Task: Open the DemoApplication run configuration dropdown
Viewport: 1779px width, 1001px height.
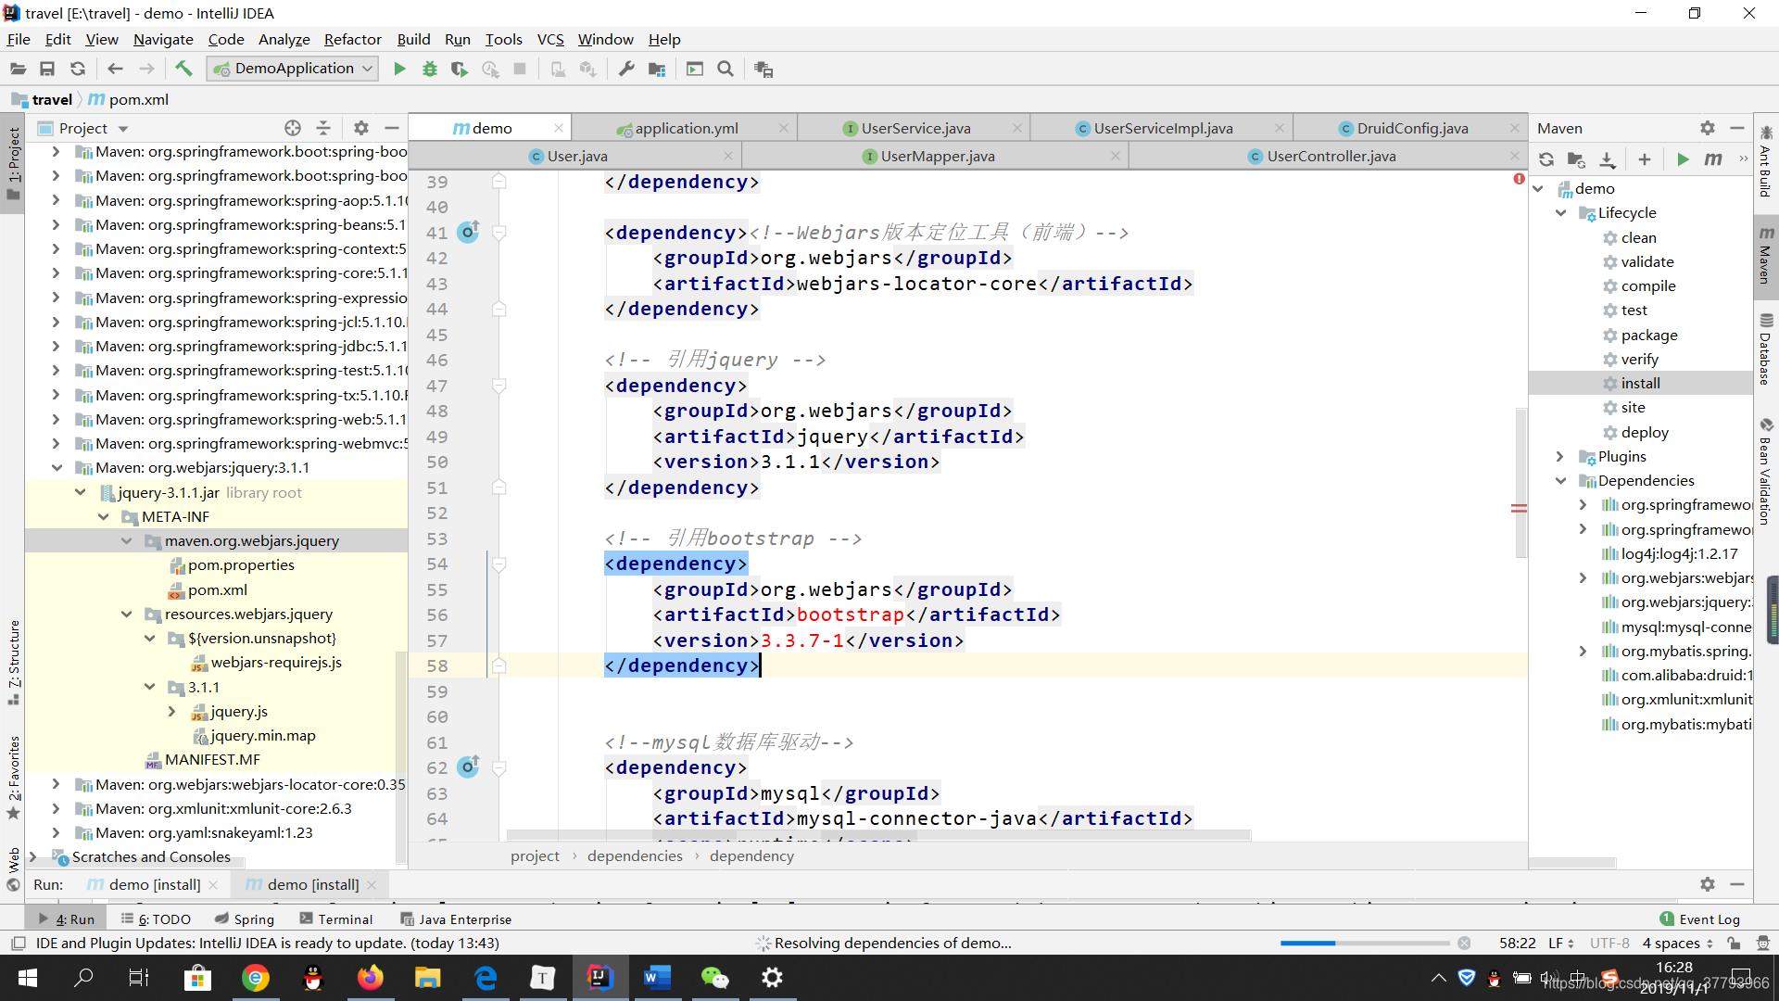Action: [x=293, y=69]
